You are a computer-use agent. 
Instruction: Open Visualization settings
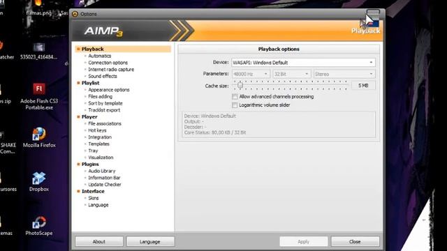(101, 158)
